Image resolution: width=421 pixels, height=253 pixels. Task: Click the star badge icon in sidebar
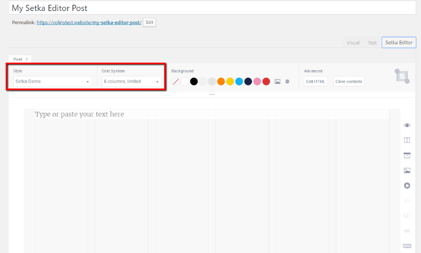407,186
